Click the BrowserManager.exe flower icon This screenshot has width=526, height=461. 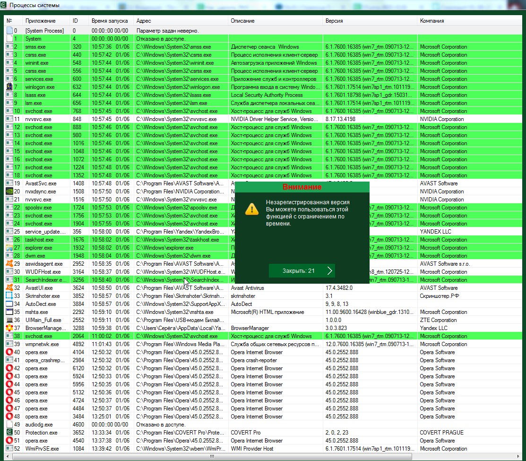coord(9,328)
